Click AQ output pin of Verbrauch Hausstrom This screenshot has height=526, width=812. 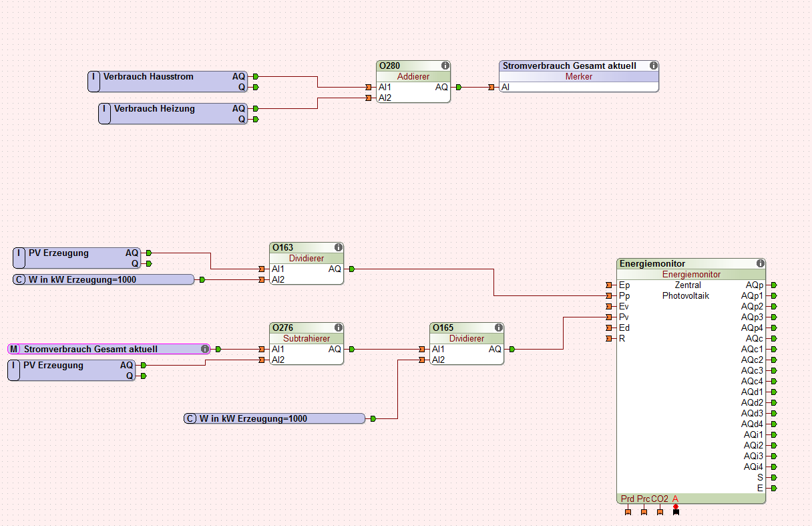(x=254, y=76)
